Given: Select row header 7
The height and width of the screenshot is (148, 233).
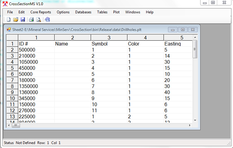Looking at the screenshot, I should (12, 80).
